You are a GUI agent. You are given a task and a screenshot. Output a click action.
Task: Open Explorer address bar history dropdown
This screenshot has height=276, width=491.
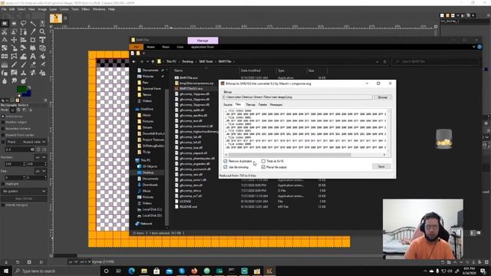[377, 61]
